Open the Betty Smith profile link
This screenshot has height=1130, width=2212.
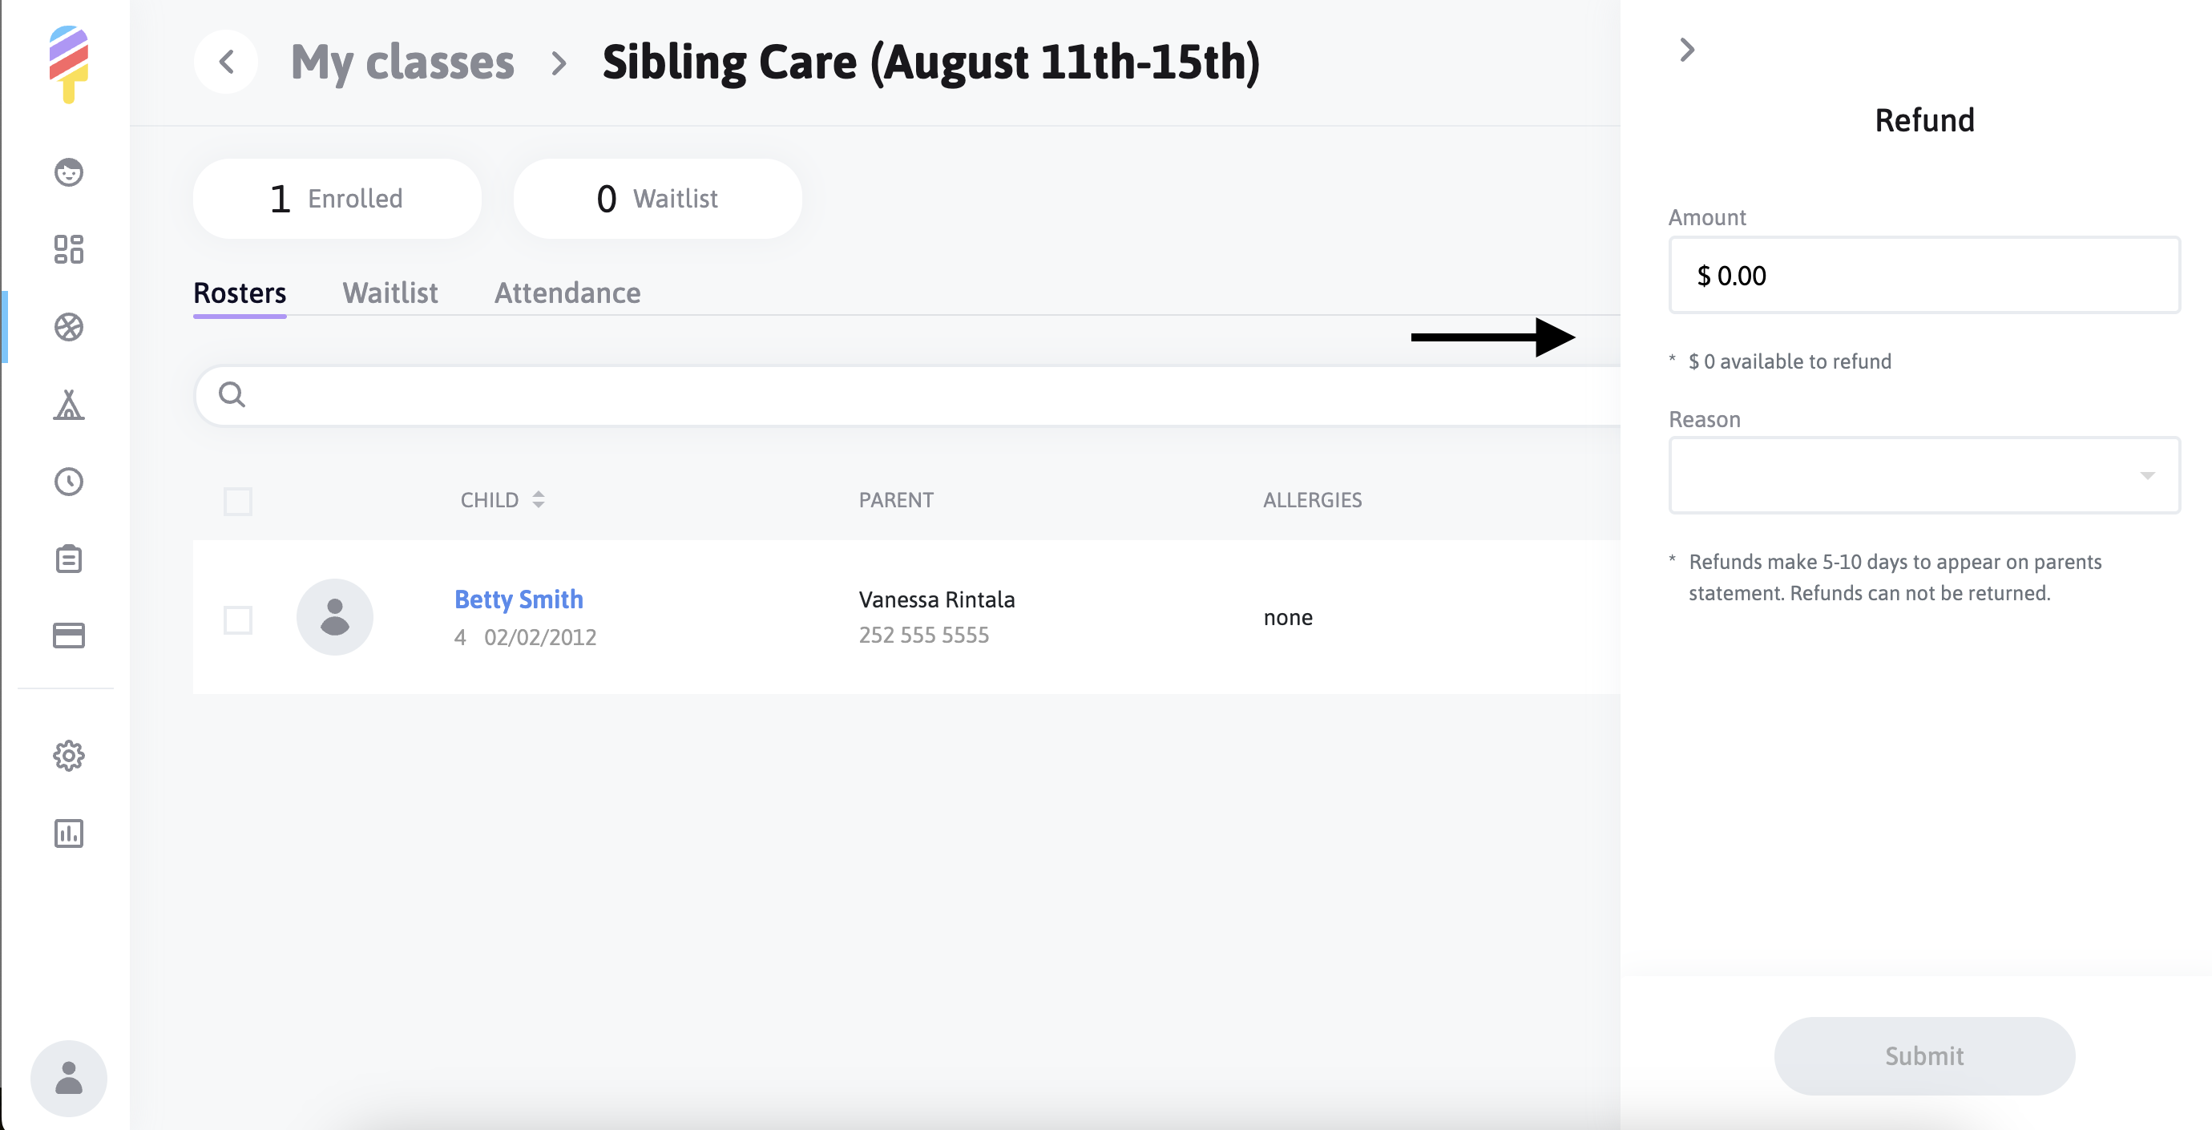pos(519,599)
